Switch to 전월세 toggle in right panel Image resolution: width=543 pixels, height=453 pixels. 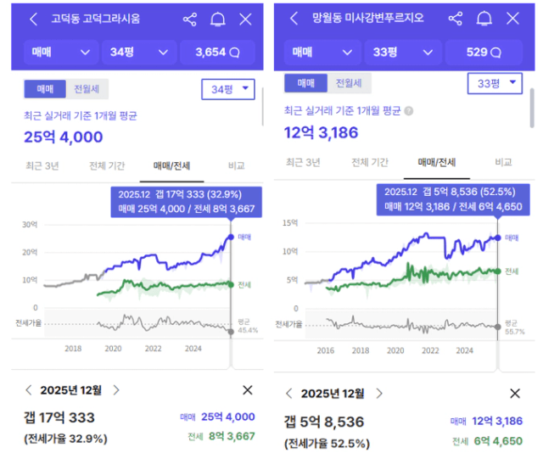(x=349, y=83)
